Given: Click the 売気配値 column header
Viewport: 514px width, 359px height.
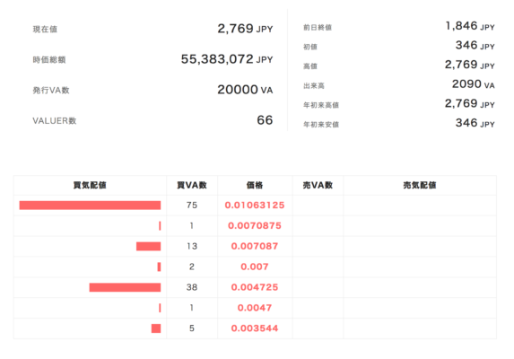Looking at the screenshot, I should (420, 186).
